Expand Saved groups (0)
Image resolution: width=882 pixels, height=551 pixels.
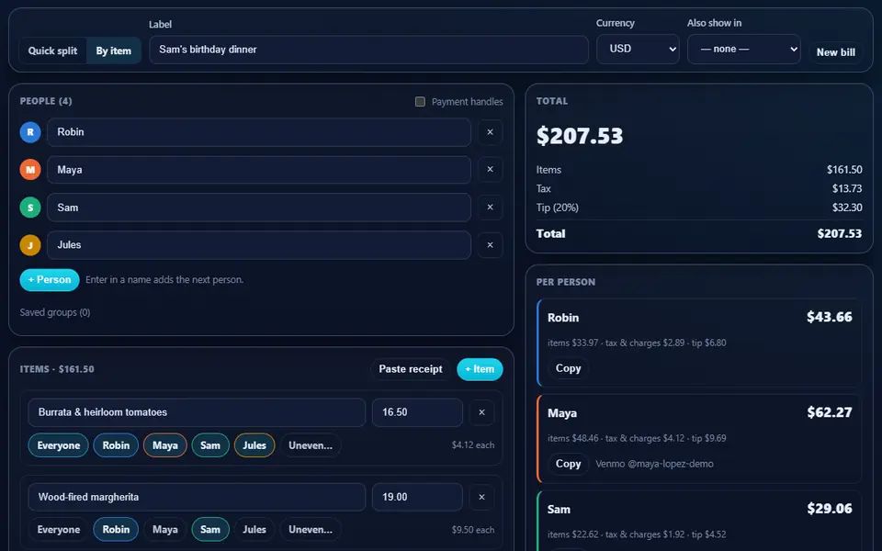[55, 312]
